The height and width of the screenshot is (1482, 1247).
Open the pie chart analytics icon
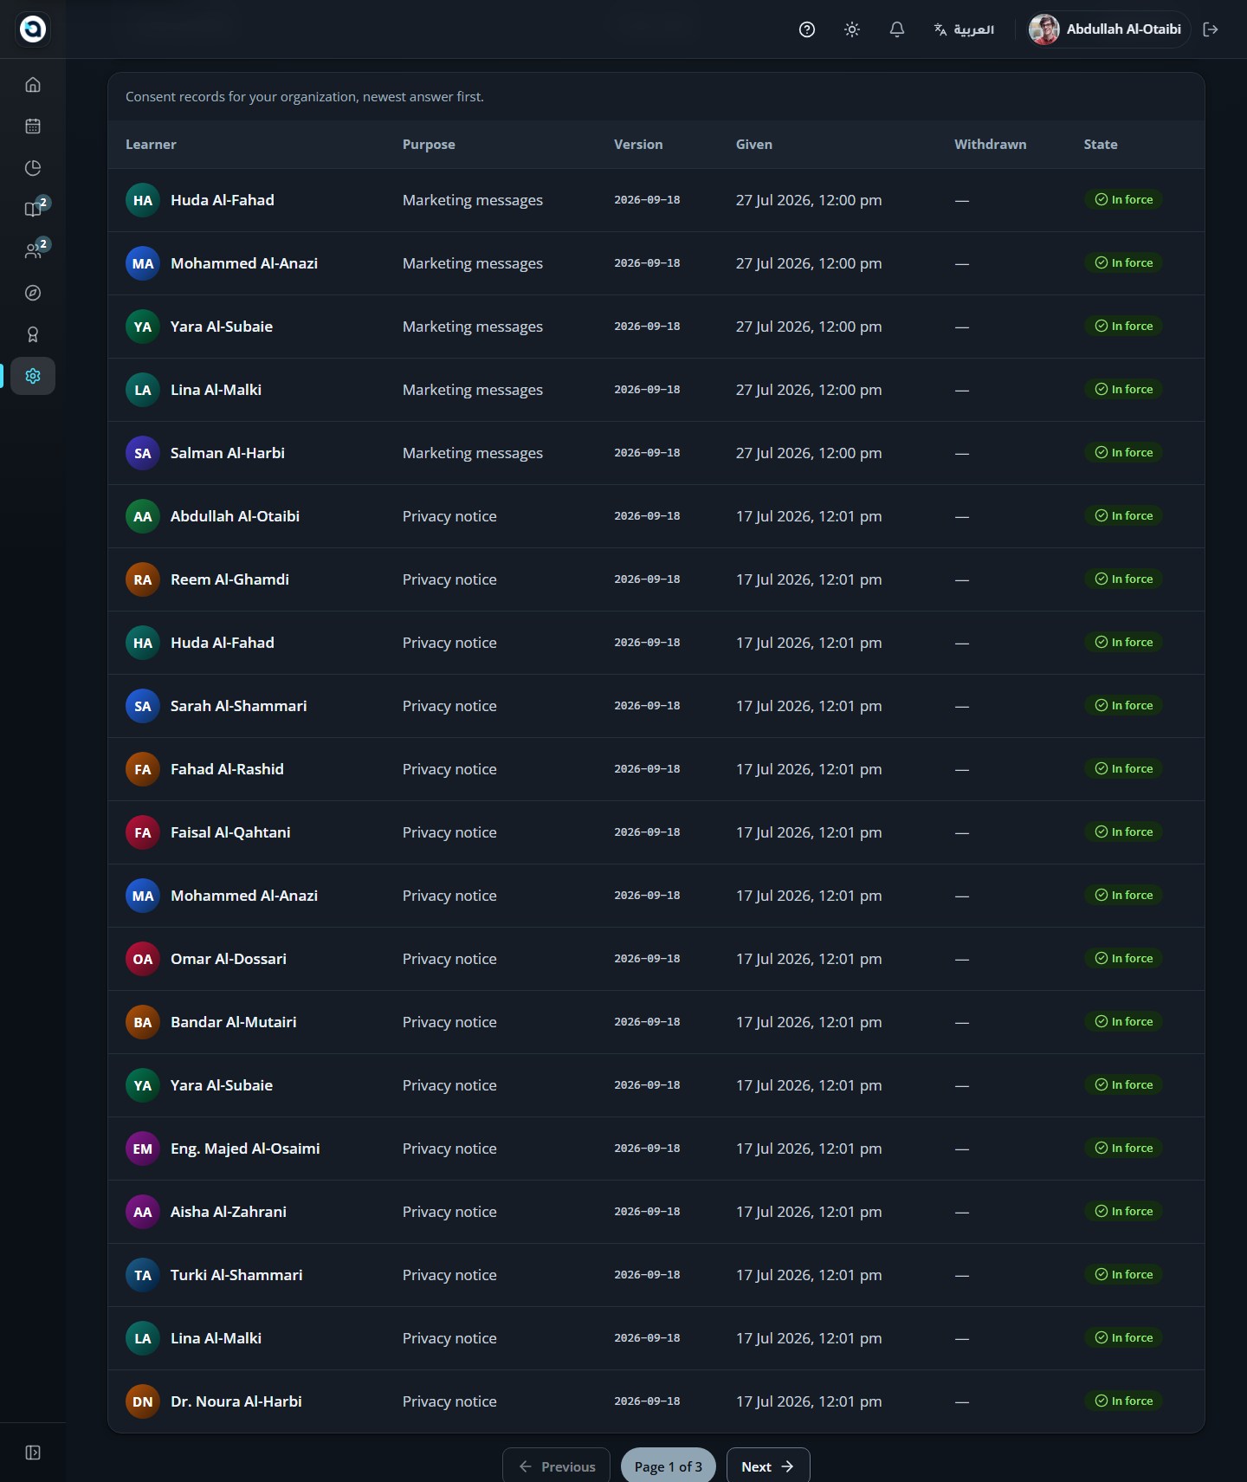33,168
